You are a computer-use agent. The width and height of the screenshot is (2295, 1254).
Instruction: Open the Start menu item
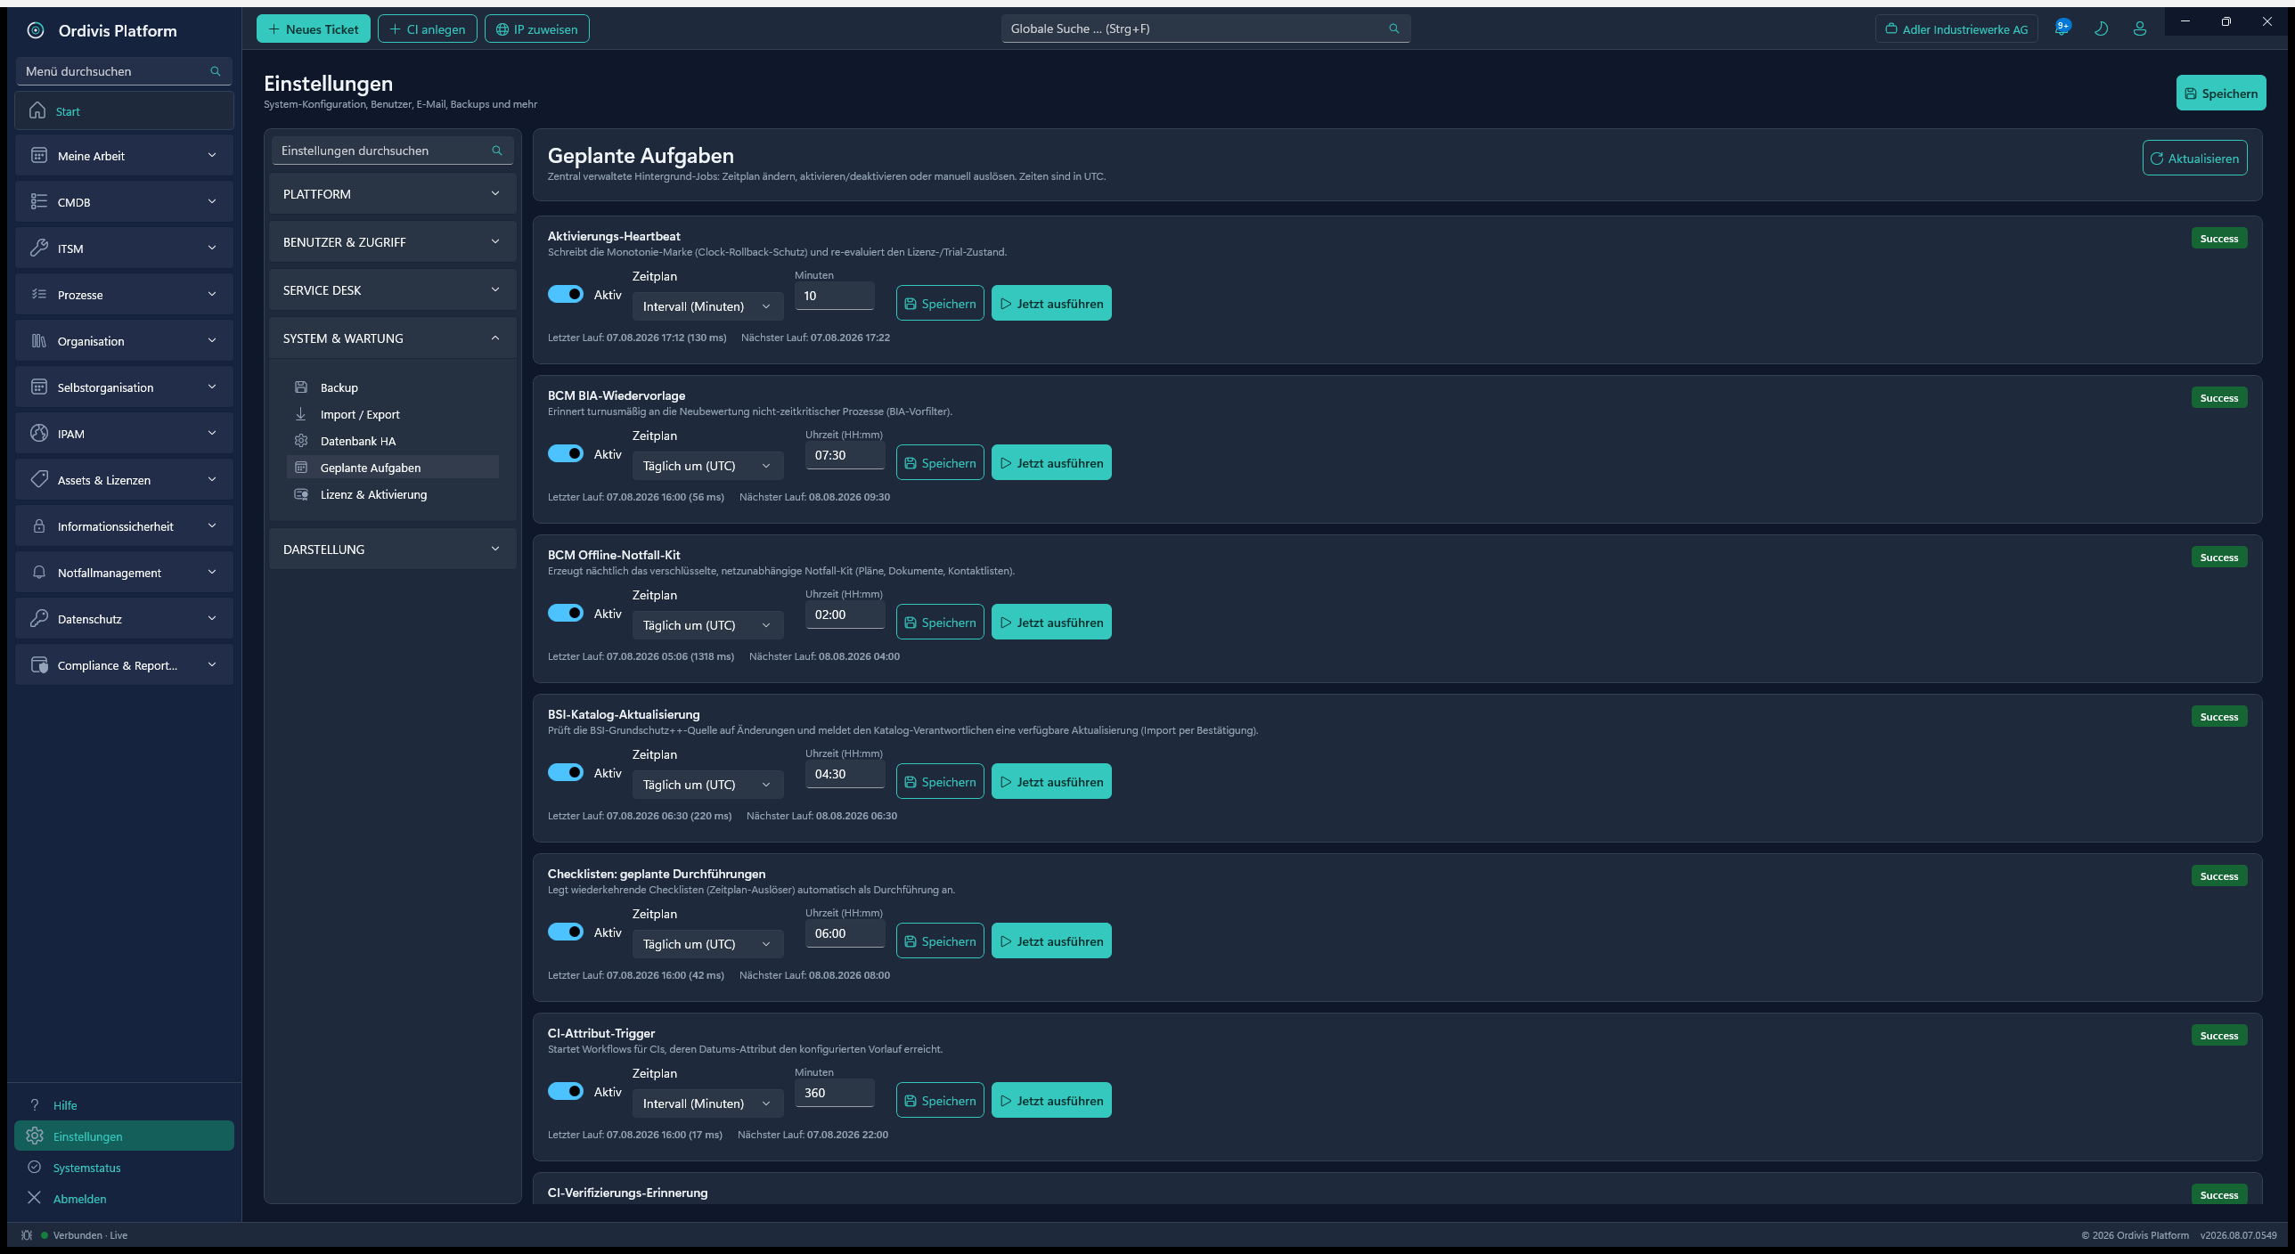click(x=124, y=111)
